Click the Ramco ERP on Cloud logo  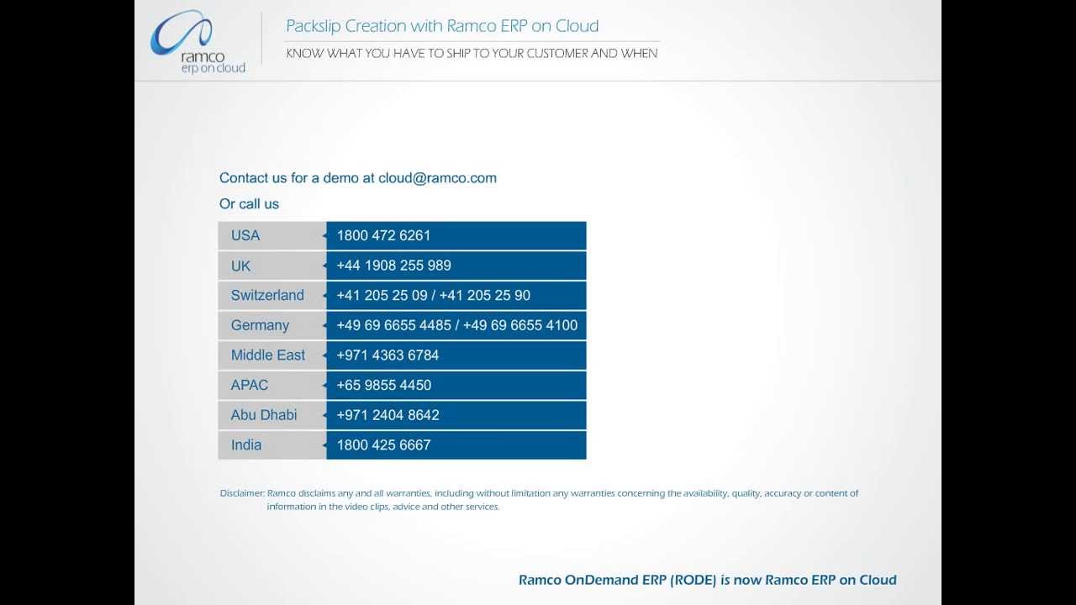(x=198, y=42)
